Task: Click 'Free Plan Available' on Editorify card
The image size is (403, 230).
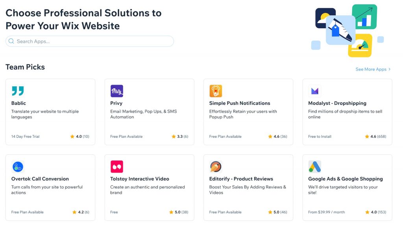Action: (225, 212)
